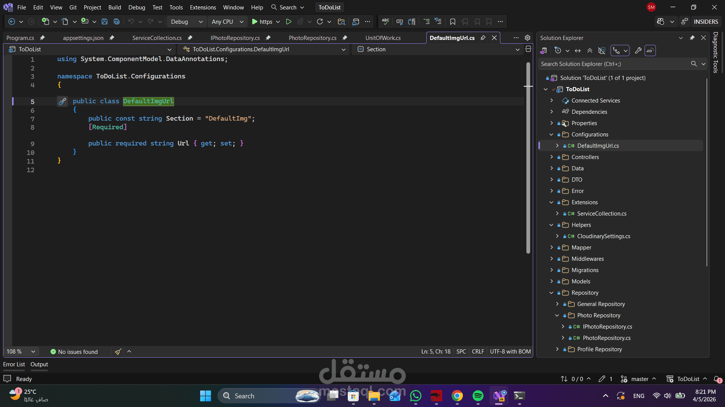Open the Error List panel tab
This screenshot has width=725, height=407.
click(x=14, y=364)
